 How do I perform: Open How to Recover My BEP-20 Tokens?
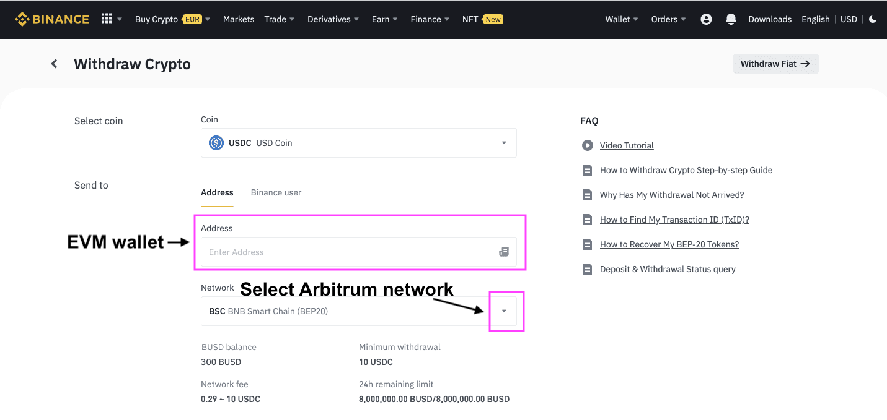pyautogui.click(x=669, y=244)
